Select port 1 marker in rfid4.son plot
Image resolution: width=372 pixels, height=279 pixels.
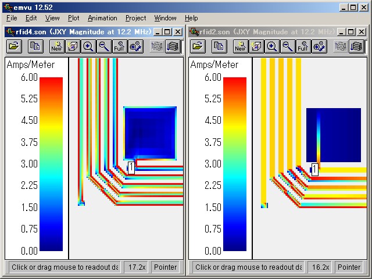[x=131, y=168]
